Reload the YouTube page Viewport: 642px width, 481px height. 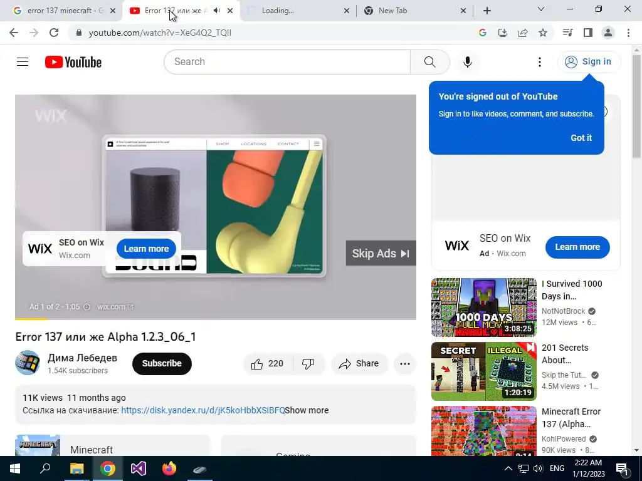point(54,33)
